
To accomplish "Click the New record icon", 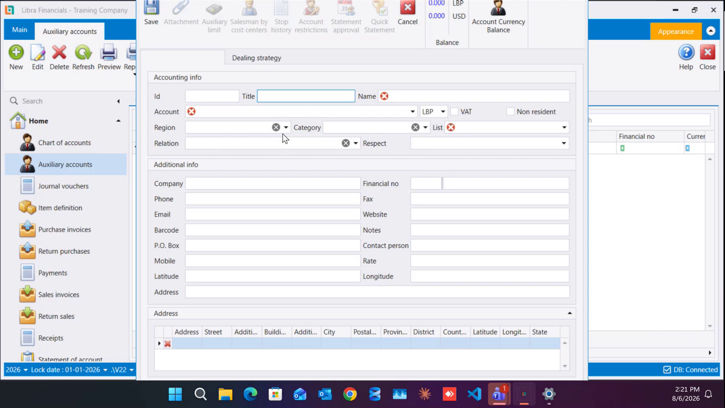I will click(x=16, y=53).
